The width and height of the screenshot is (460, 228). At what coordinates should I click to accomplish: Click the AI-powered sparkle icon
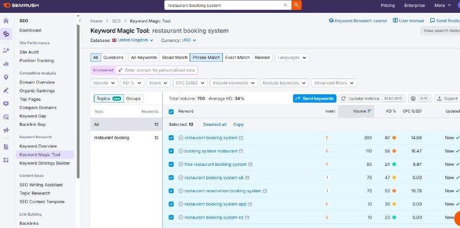[x=120, y=71]
